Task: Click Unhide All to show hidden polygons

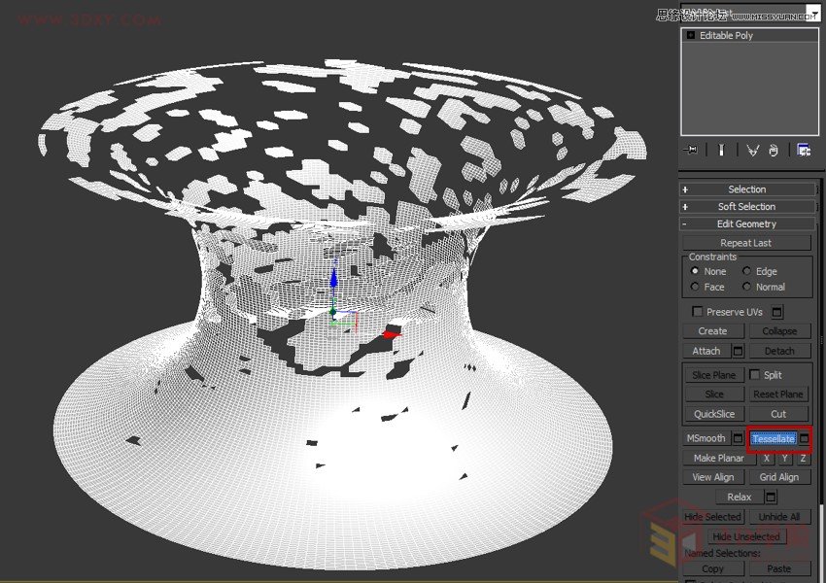Action: (779, 516)
